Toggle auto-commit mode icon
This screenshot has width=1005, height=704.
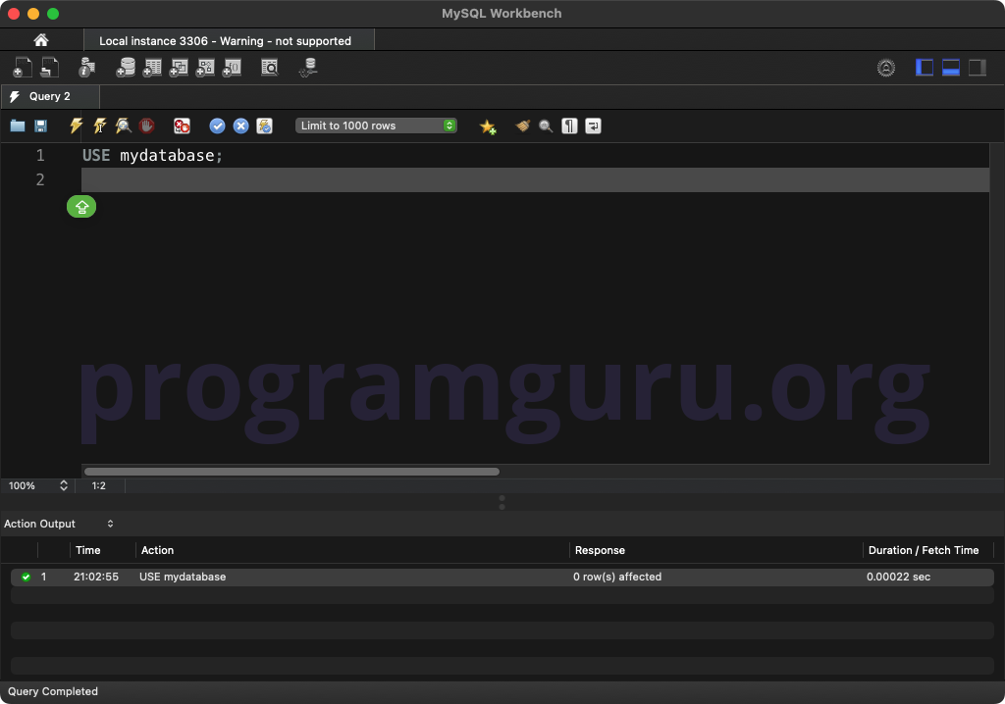[x=264, y=126]
